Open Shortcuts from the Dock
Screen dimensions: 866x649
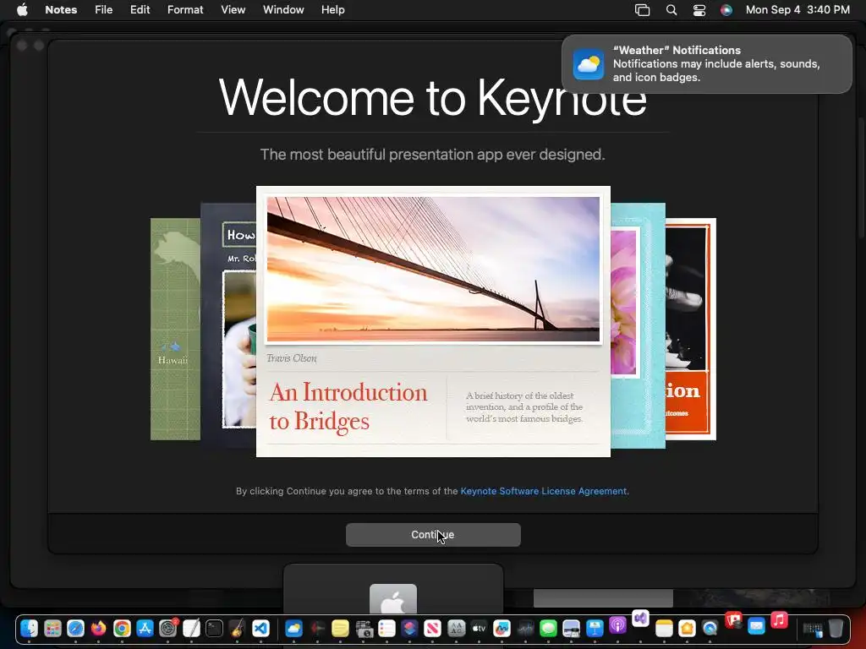coord(410,628)
